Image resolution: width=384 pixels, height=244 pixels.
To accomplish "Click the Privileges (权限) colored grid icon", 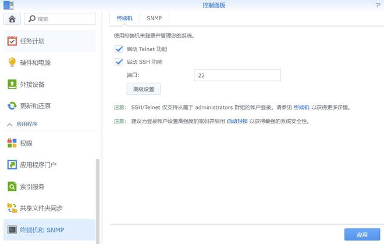I will click(12, 143).
